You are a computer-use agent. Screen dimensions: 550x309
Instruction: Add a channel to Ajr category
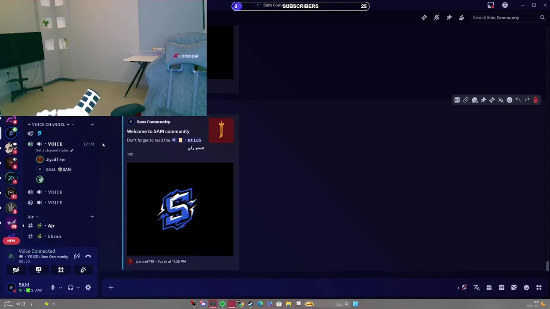(92, 217)
